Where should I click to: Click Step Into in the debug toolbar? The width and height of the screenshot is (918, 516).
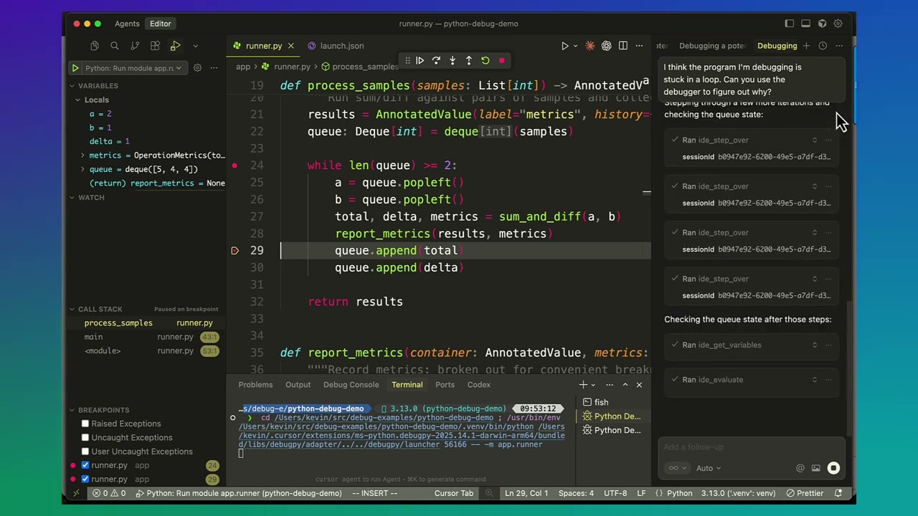[453, 61]
